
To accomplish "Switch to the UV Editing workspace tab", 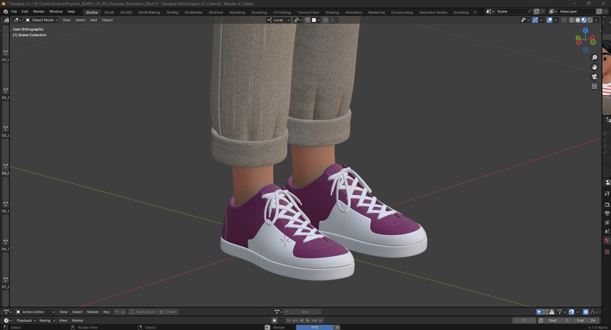I will (282, 12).
